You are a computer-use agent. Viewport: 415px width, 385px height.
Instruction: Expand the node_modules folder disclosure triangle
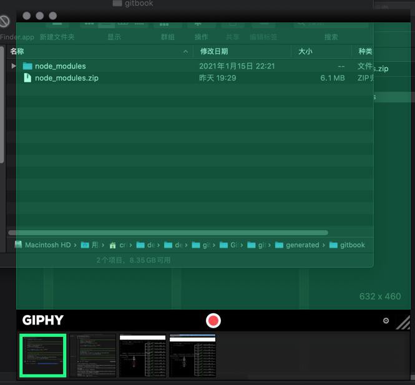click(14, 66)
